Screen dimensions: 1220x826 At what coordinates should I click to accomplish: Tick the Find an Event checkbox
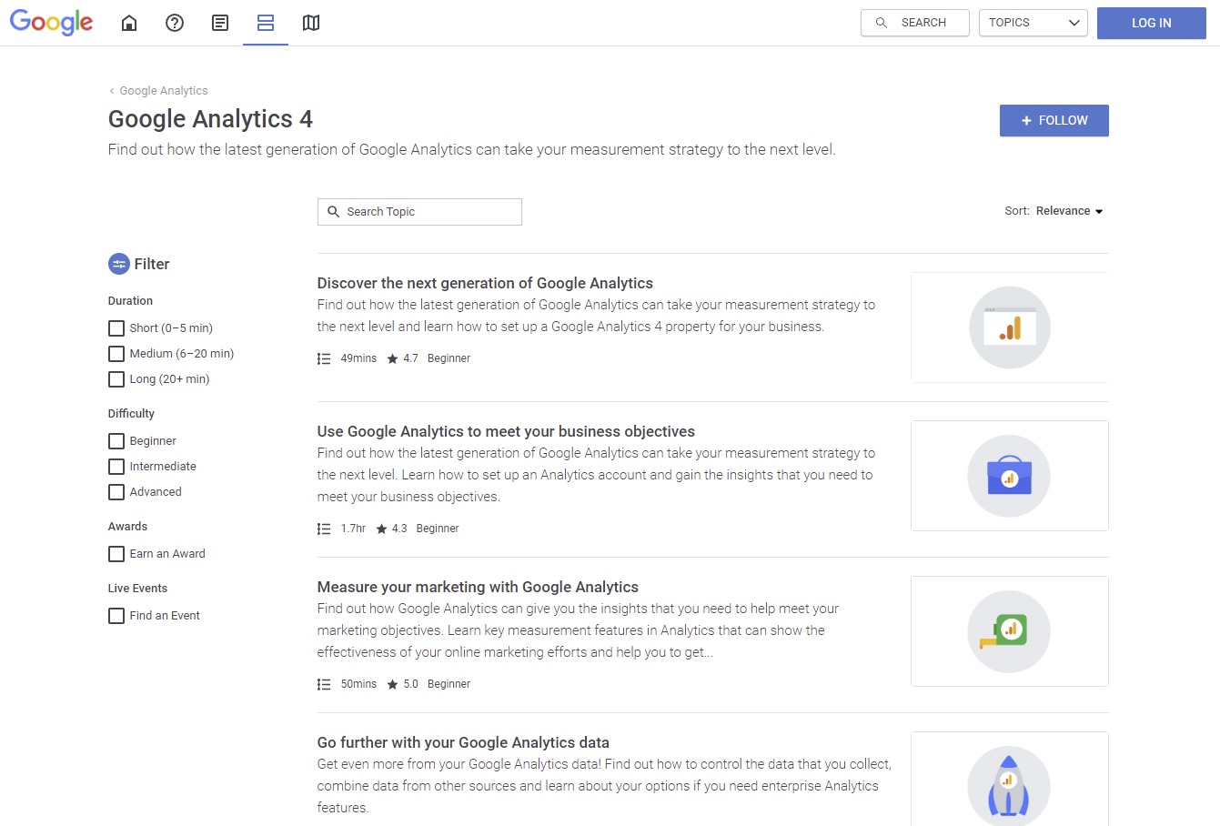pyautogui.click(x=116, y=616)
